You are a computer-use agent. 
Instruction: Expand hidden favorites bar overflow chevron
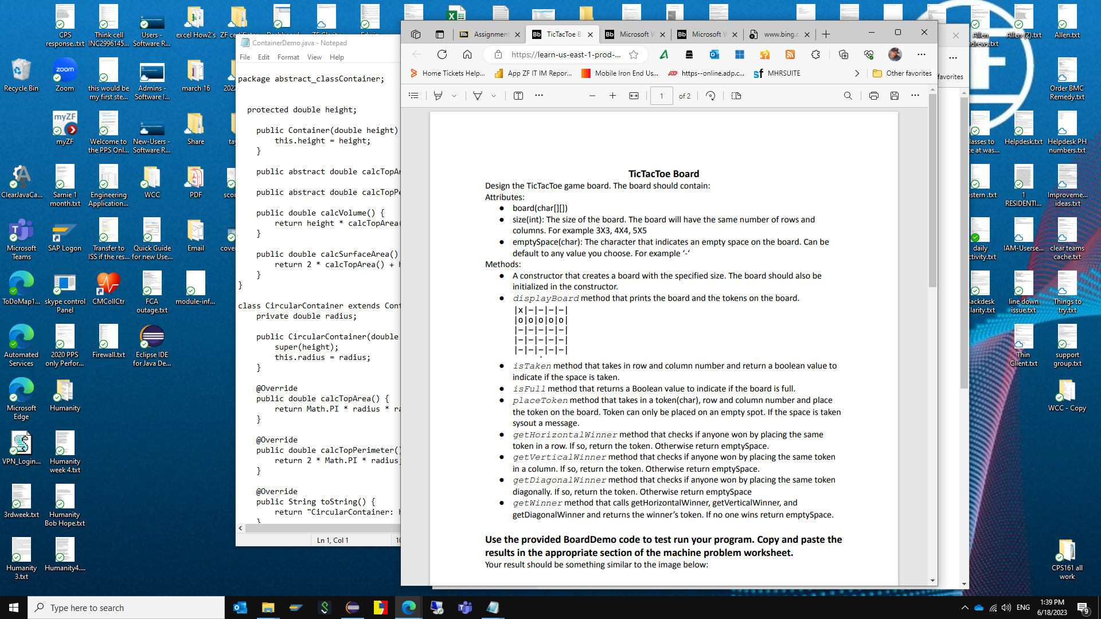coord(857,73)
